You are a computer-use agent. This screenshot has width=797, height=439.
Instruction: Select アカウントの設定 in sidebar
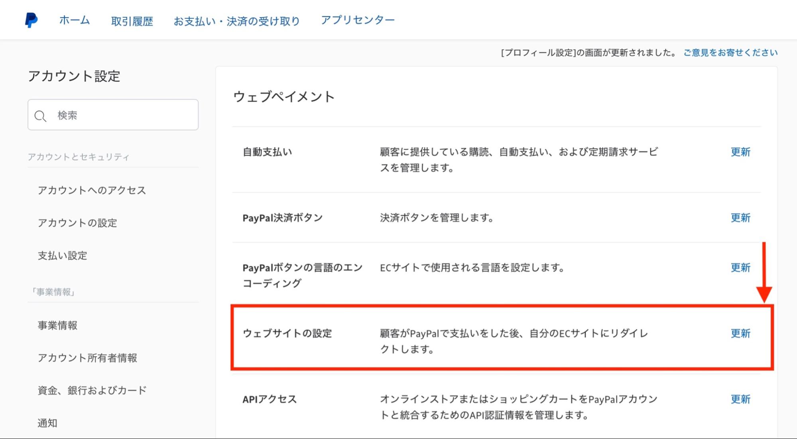[x=77, y=223]
